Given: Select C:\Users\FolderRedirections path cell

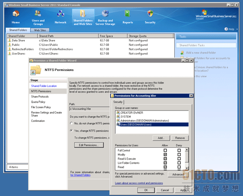Looking at the screenshot, I should coord(56,49).
